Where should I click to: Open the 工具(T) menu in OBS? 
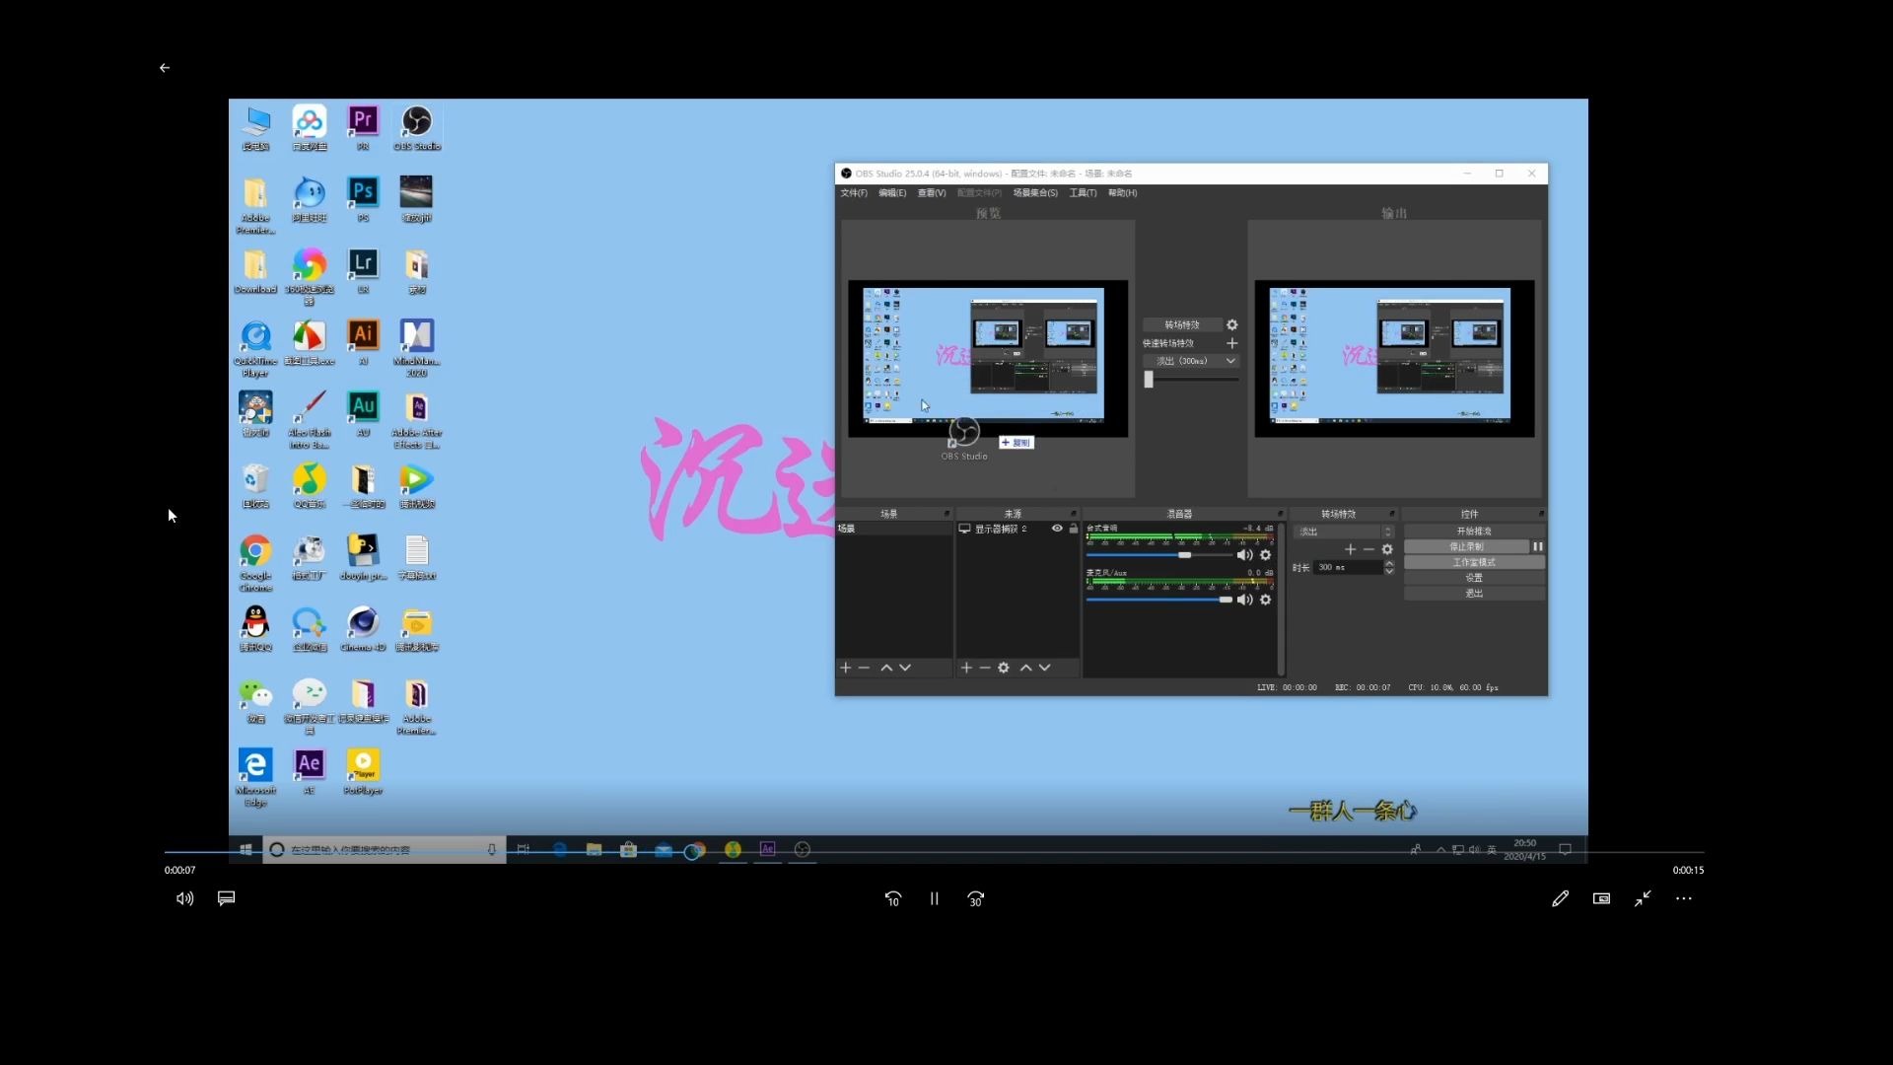(x=1083, y=193)
